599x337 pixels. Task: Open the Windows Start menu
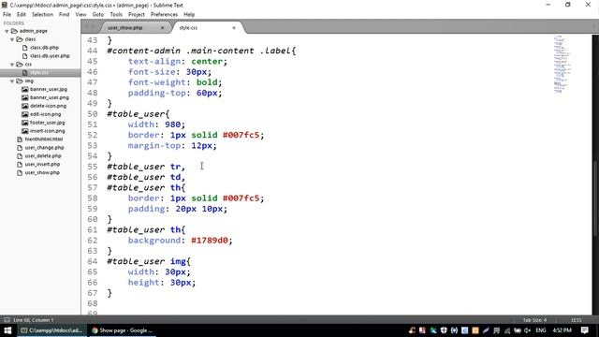pyautogui.click(x=7, y=330)
